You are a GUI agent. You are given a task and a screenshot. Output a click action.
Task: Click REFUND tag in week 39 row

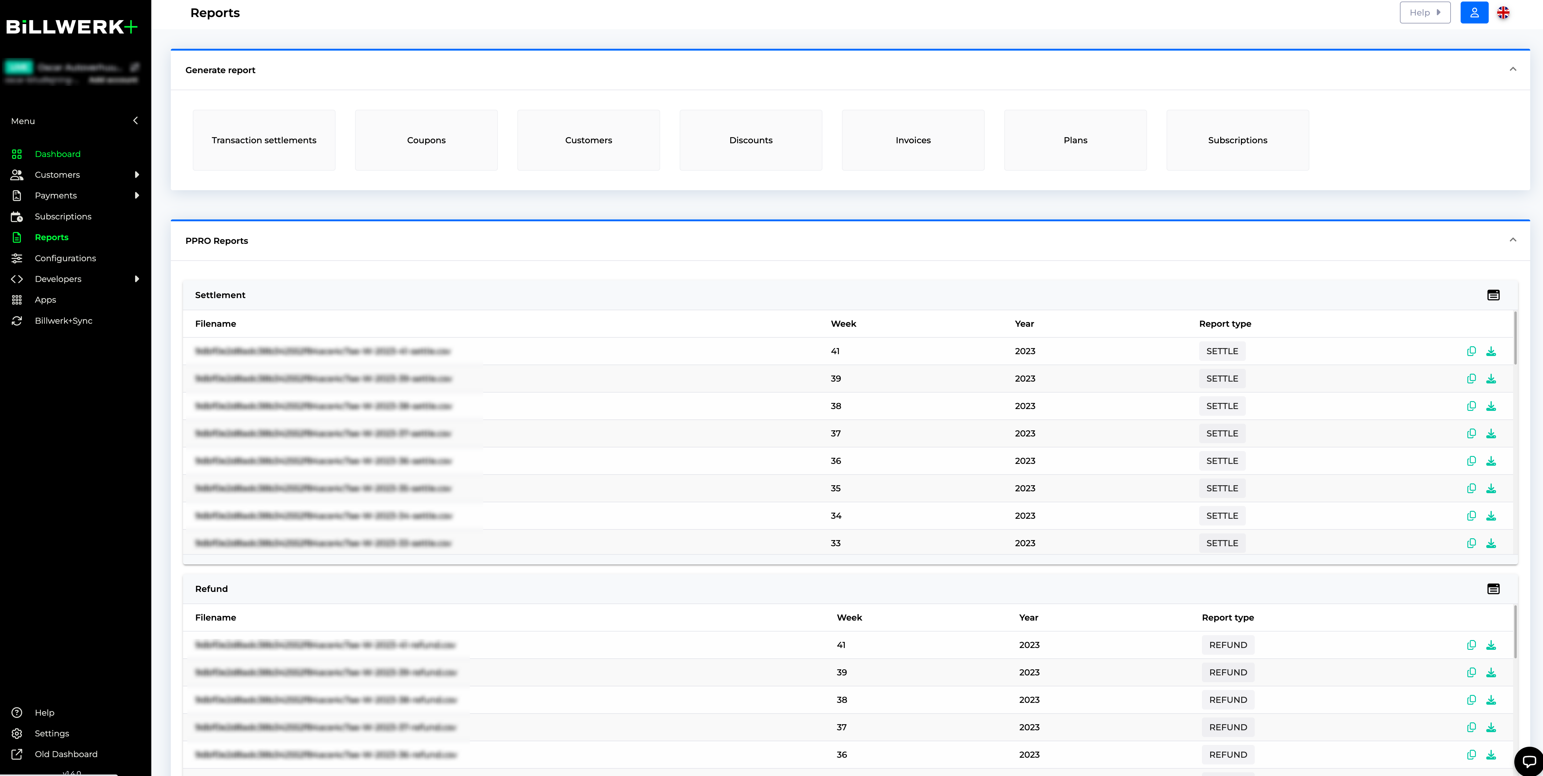(1228, 672)
